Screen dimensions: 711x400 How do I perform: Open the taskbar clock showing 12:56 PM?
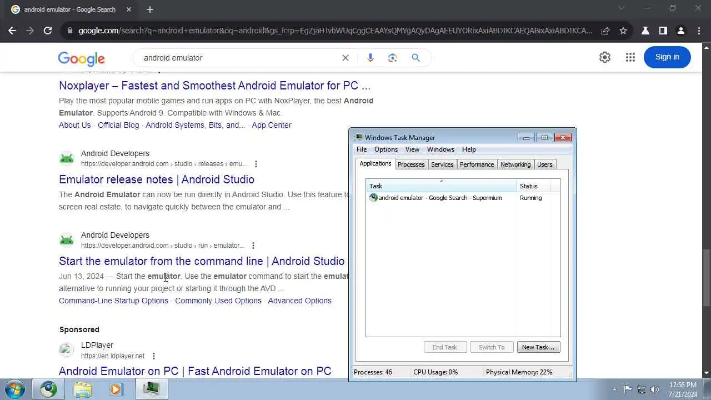pyautogui.click(x=683, y=389)
